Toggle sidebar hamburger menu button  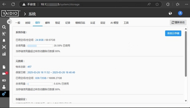pyautogui.click(x=9, y=22)
